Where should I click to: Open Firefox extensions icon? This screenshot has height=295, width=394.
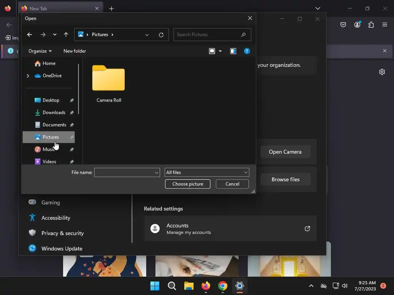(371, 25)
